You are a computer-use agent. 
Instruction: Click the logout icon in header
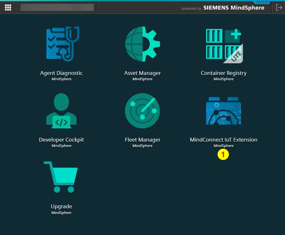(279, 8)
